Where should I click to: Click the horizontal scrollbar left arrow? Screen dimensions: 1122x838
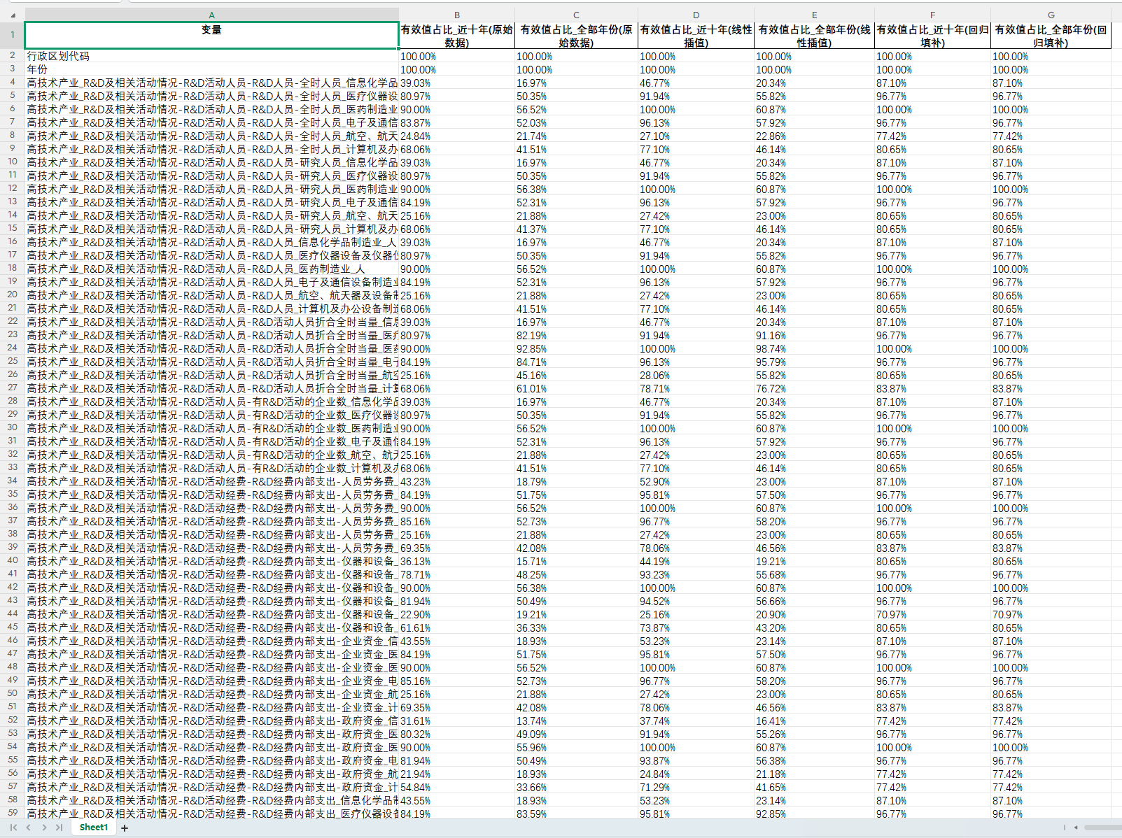coord(1076,828)
